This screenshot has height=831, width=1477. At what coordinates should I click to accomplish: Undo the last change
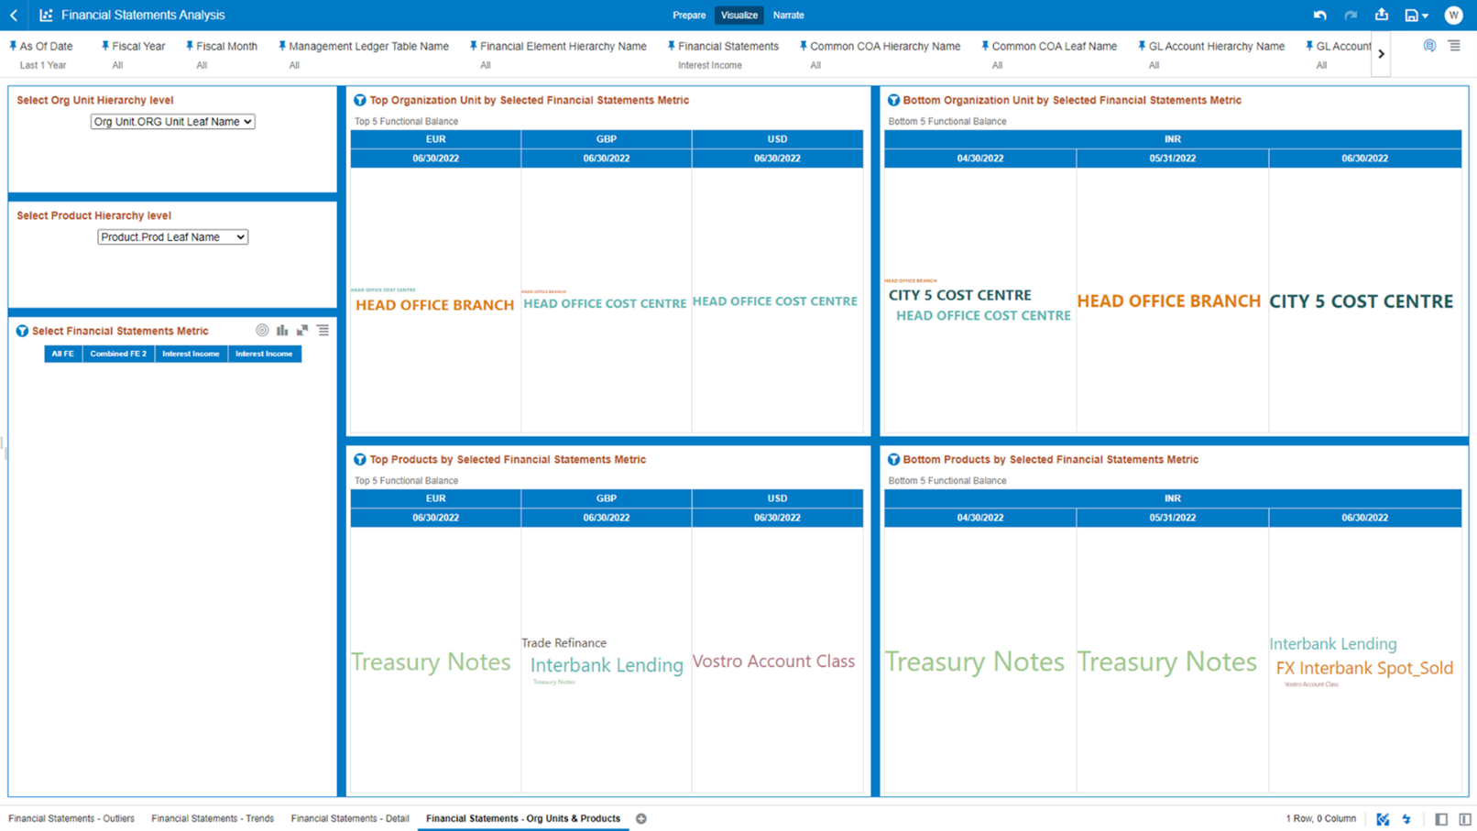(x=1319, y=15)
